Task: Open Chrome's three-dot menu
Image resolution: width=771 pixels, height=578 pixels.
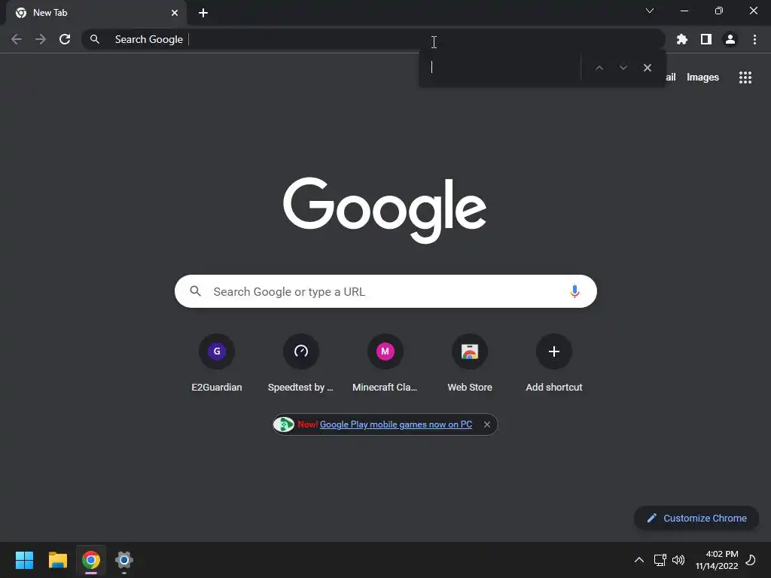Action: click(x=754, y=39)
